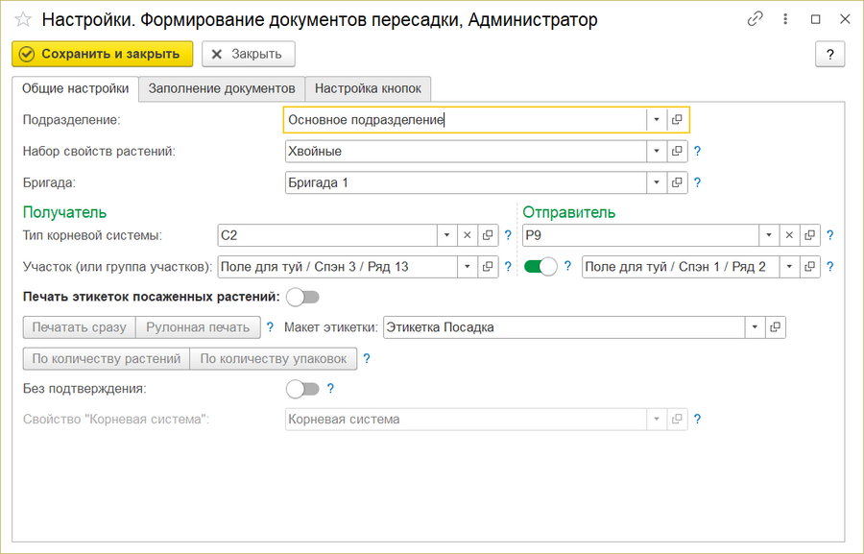
Task: Click into the Бригада 1 input field
Action: tap(466, 182)
